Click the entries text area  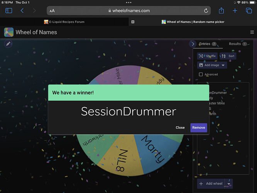coord(223,129)
